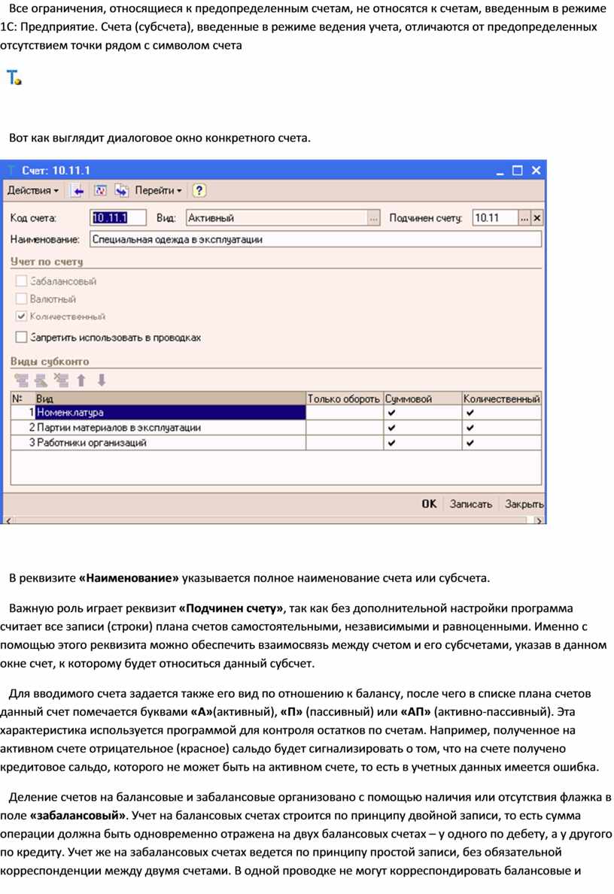The image size is (614, 894).
Task: Clear Подчинен счету with the X button
Action: click(537, 218)
